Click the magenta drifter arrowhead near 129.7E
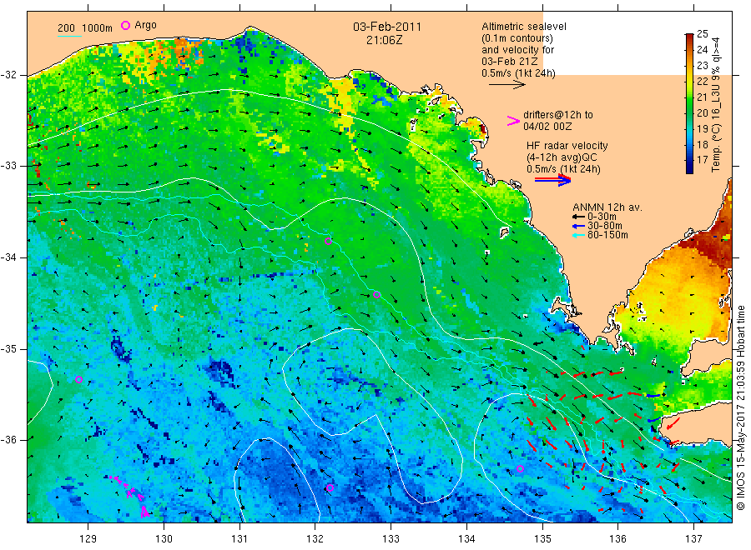Viewport: 751px width, 550px height. pyautogui.click(x=144, y=512)
